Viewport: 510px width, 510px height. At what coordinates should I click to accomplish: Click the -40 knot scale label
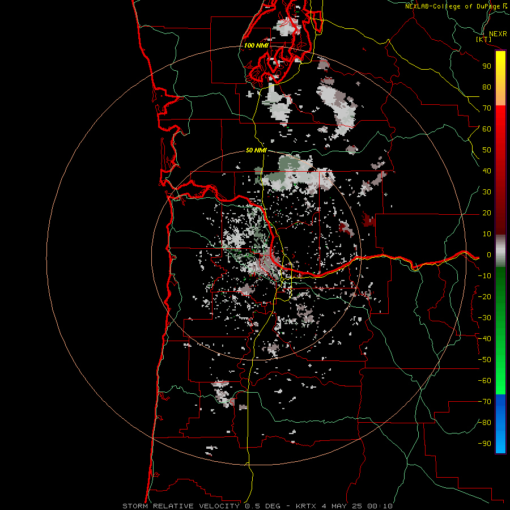[x=484, y=339]
